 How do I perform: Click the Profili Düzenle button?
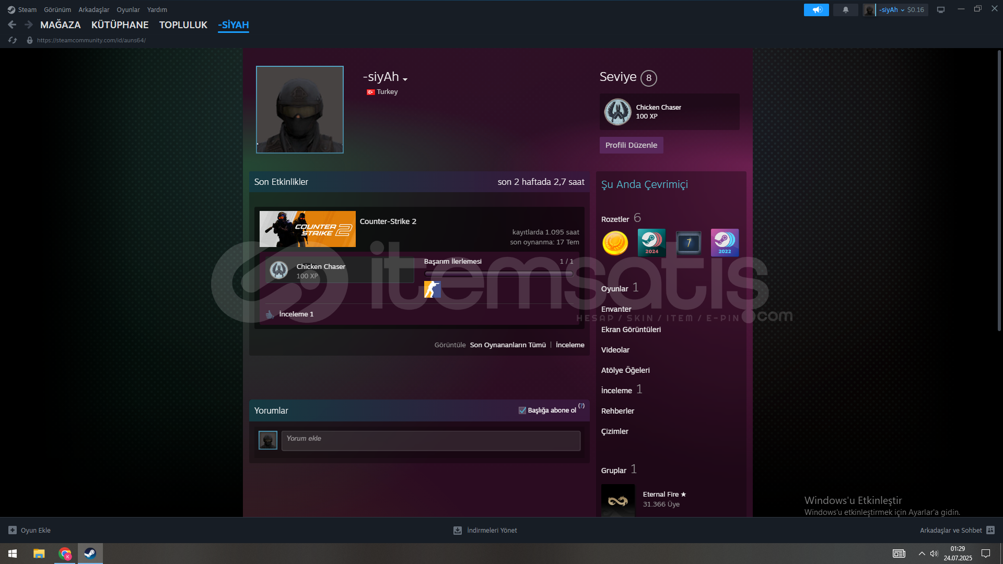631,145
